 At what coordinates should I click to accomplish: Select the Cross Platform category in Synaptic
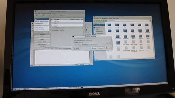pos(42,27)
